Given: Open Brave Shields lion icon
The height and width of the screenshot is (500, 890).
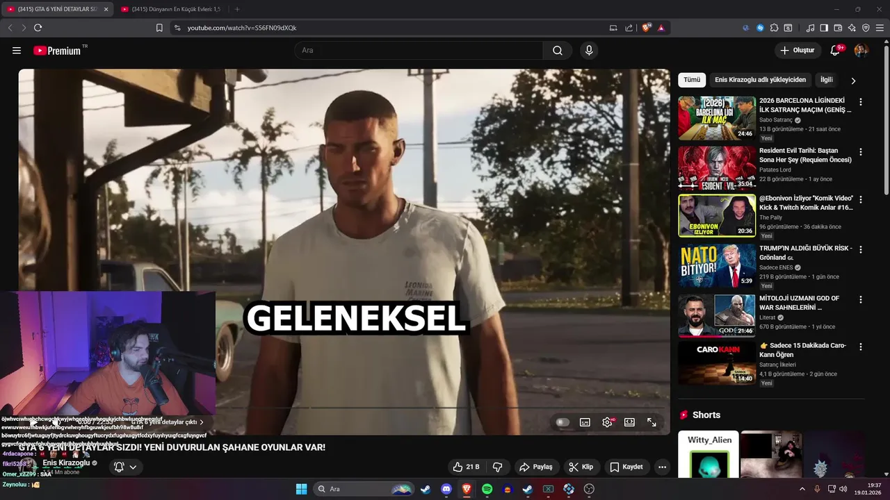Looking at the screenshot, I should [x=647, y=28].
